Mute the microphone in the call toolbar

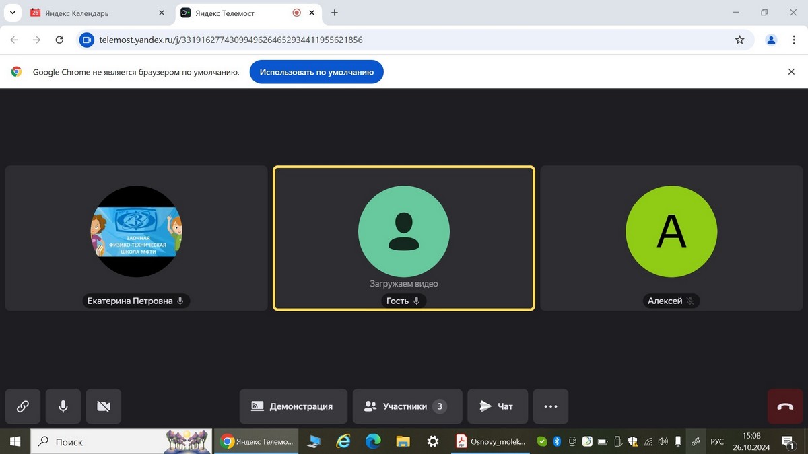click(63, 406)
